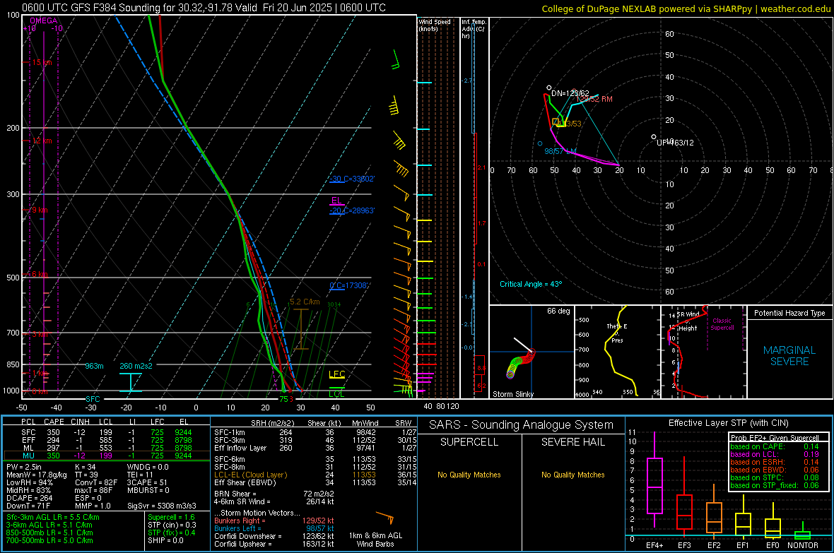Click the green LCL label

click(336, 394)
